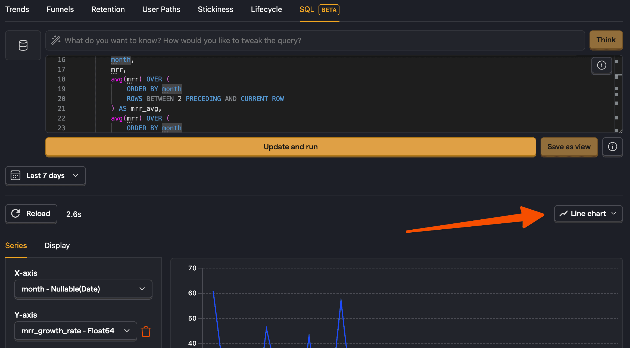Open the Y-axis mrr_growth_rate Float64 dropdown
The image size is (630, 348).
(x=76, y=331)
